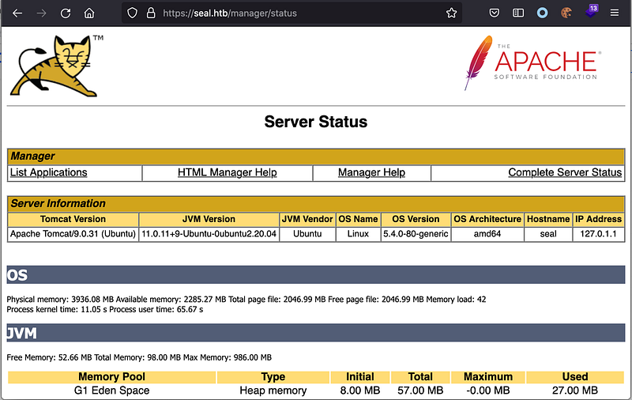This screenshot has width=632, height=400.
Task: Select the 27.00 MB used value
Action: pyautogui.click(x=575, y=391)
